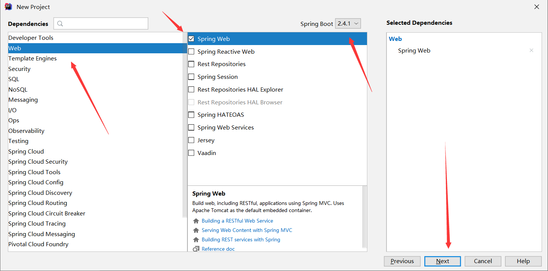Image resolution: width=548 pixels, height=271 pixels.
Task: Select Template Engines category
Action: 95,59
